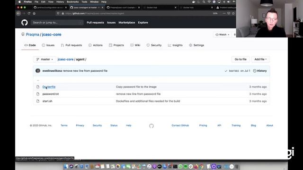The image size is (303, 170).
Task: Focus the 'Search or jump to' field
Action: pos(57,23)
